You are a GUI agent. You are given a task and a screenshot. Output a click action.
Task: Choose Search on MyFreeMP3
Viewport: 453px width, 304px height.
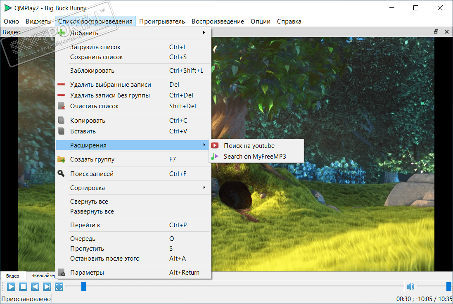(256, 156)
